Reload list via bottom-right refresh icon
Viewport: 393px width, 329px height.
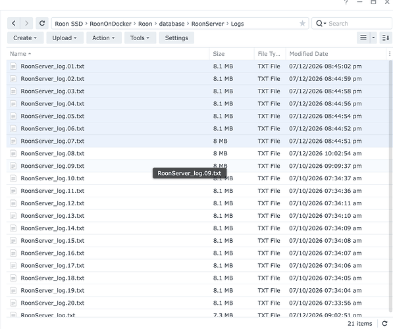[x=384, y=324]
